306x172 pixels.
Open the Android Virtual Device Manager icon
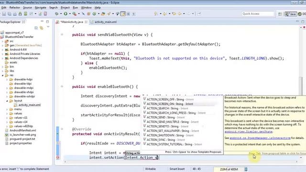25,14
